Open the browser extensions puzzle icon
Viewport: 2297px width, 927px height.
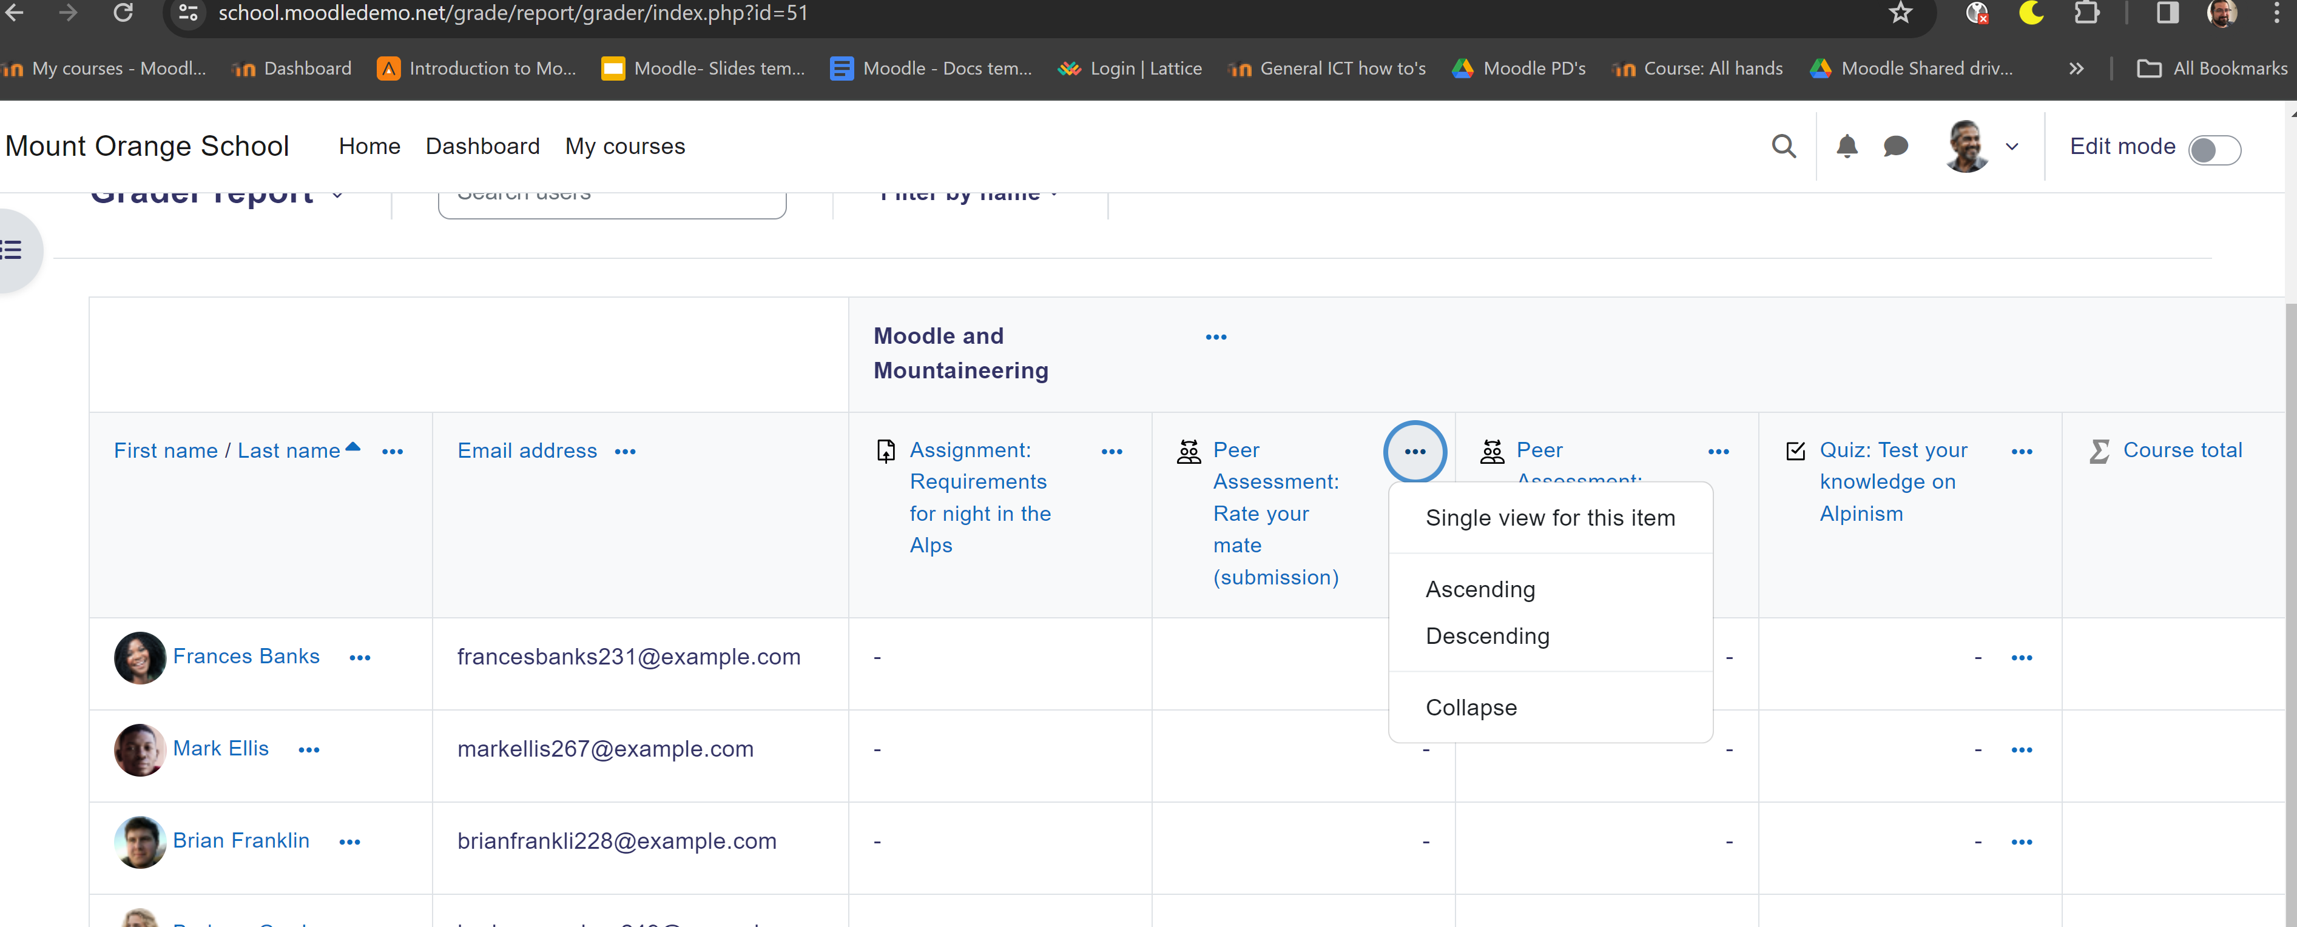(x=2086, y=13)
